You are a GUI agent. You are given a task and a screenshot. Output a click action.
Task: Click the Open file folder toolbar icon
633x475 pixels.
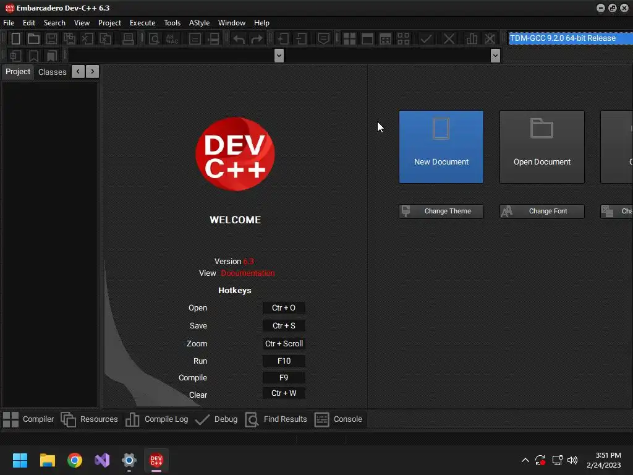[33, 39]
